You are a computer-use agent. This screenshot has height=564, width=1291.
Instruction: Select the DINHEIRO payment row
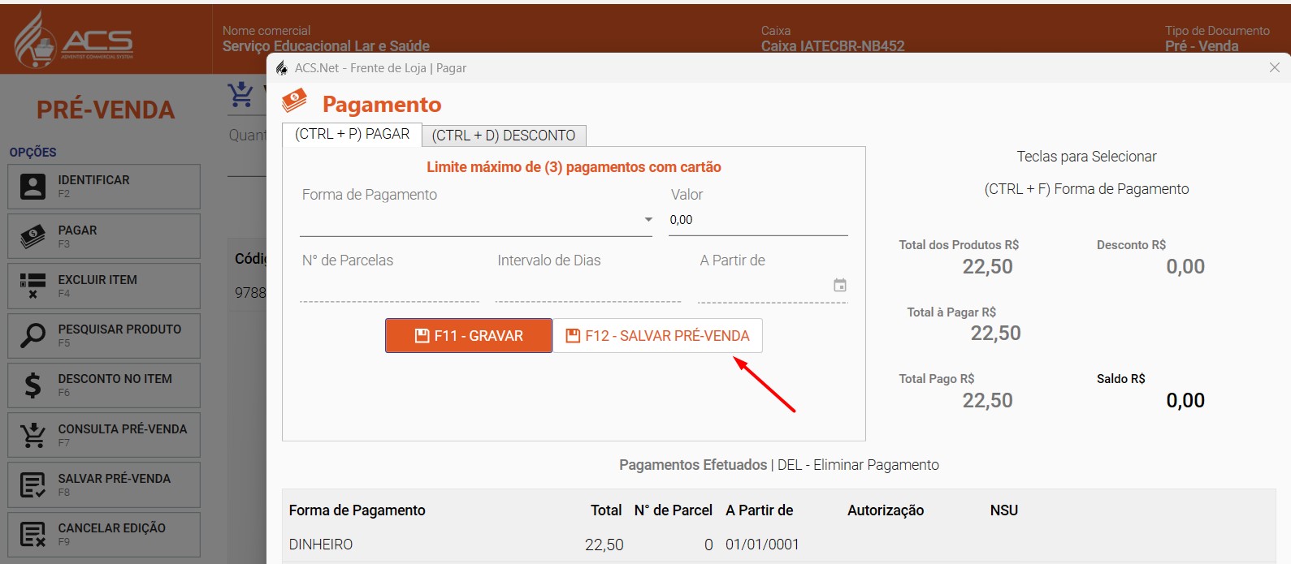(778, 545)
